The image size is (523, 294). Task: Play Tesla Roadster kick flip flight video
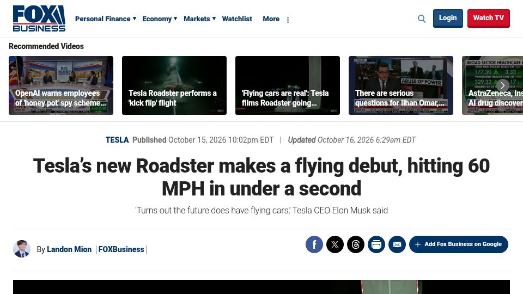coord(174,85)
